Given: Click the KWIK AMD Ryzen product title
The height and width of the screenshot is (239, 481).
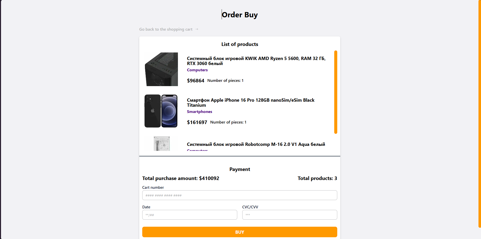Looking at the screenshot, I should (x=256, y=61).
